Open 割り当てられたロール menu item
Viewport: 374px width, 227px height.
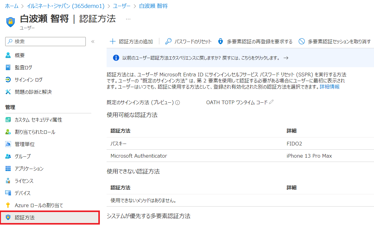[x=35, y=132]
